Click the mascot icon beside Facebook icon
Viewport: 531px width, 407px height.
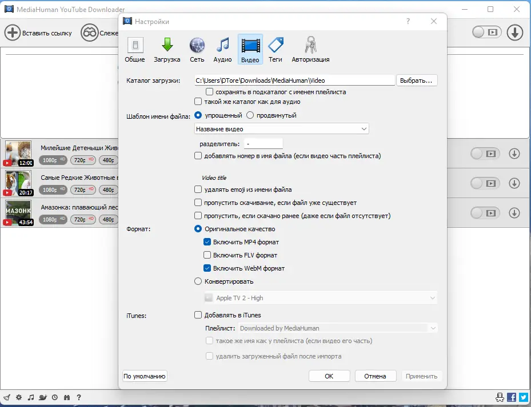(500, 397)
